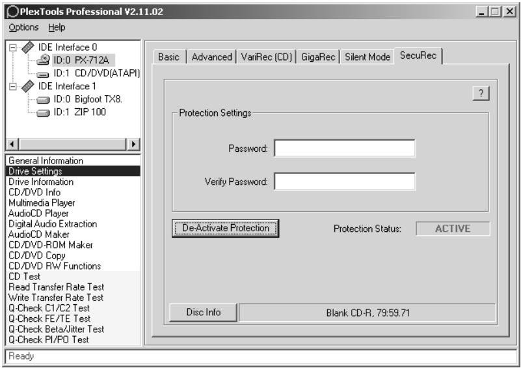Select Drive Settings in function list
Screen dimensions: 521x368
[x=73, y=171]
